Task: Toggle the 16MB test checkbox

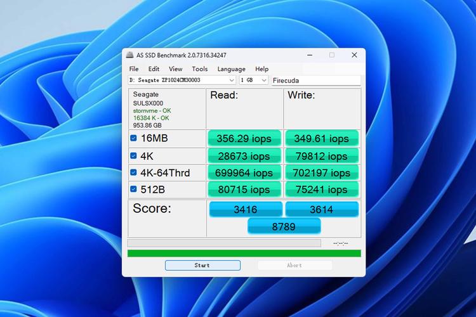Action: click(x=133, y=138)
